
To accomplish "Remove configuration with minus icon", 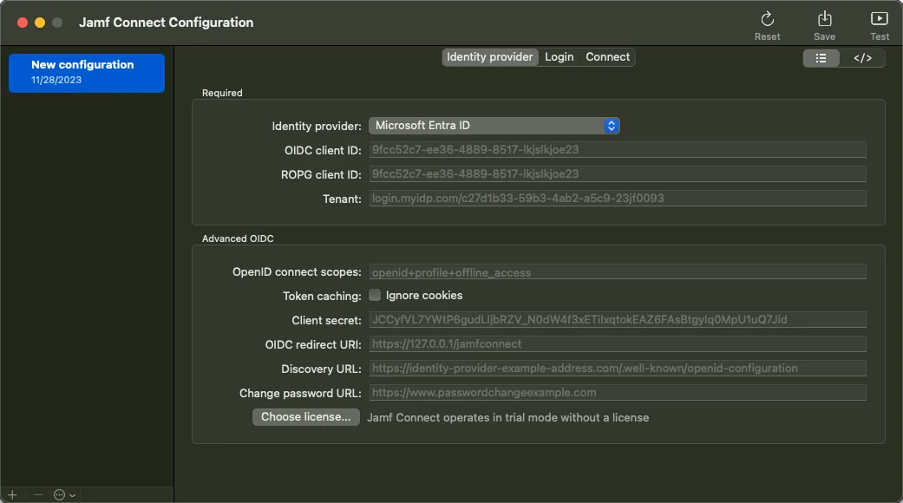I will 38,495.
